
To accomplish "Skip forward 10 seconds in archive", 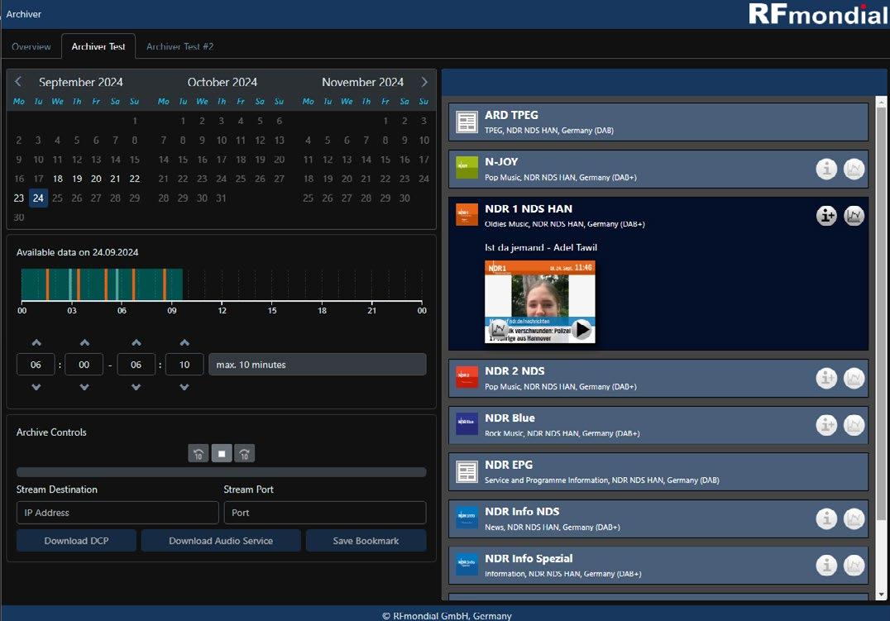I will pyautogui.click(x=244, y=453).
